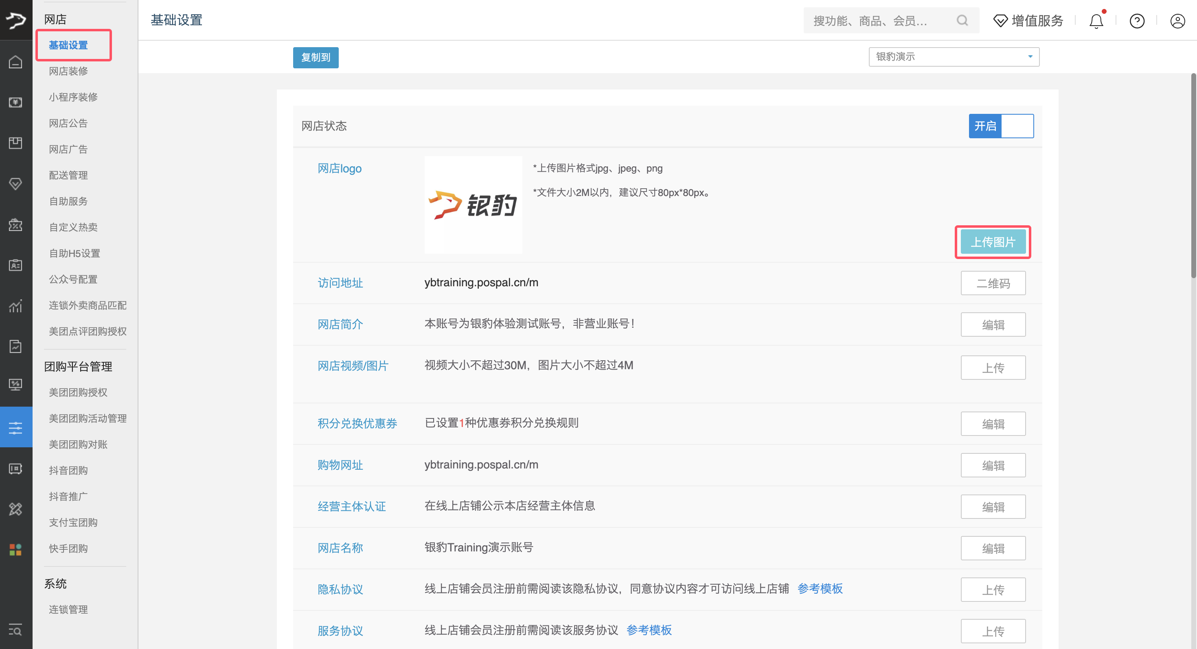Open the discount percent bag icon
Viewport: 1197px width, 649px height.
pos(16,225)
